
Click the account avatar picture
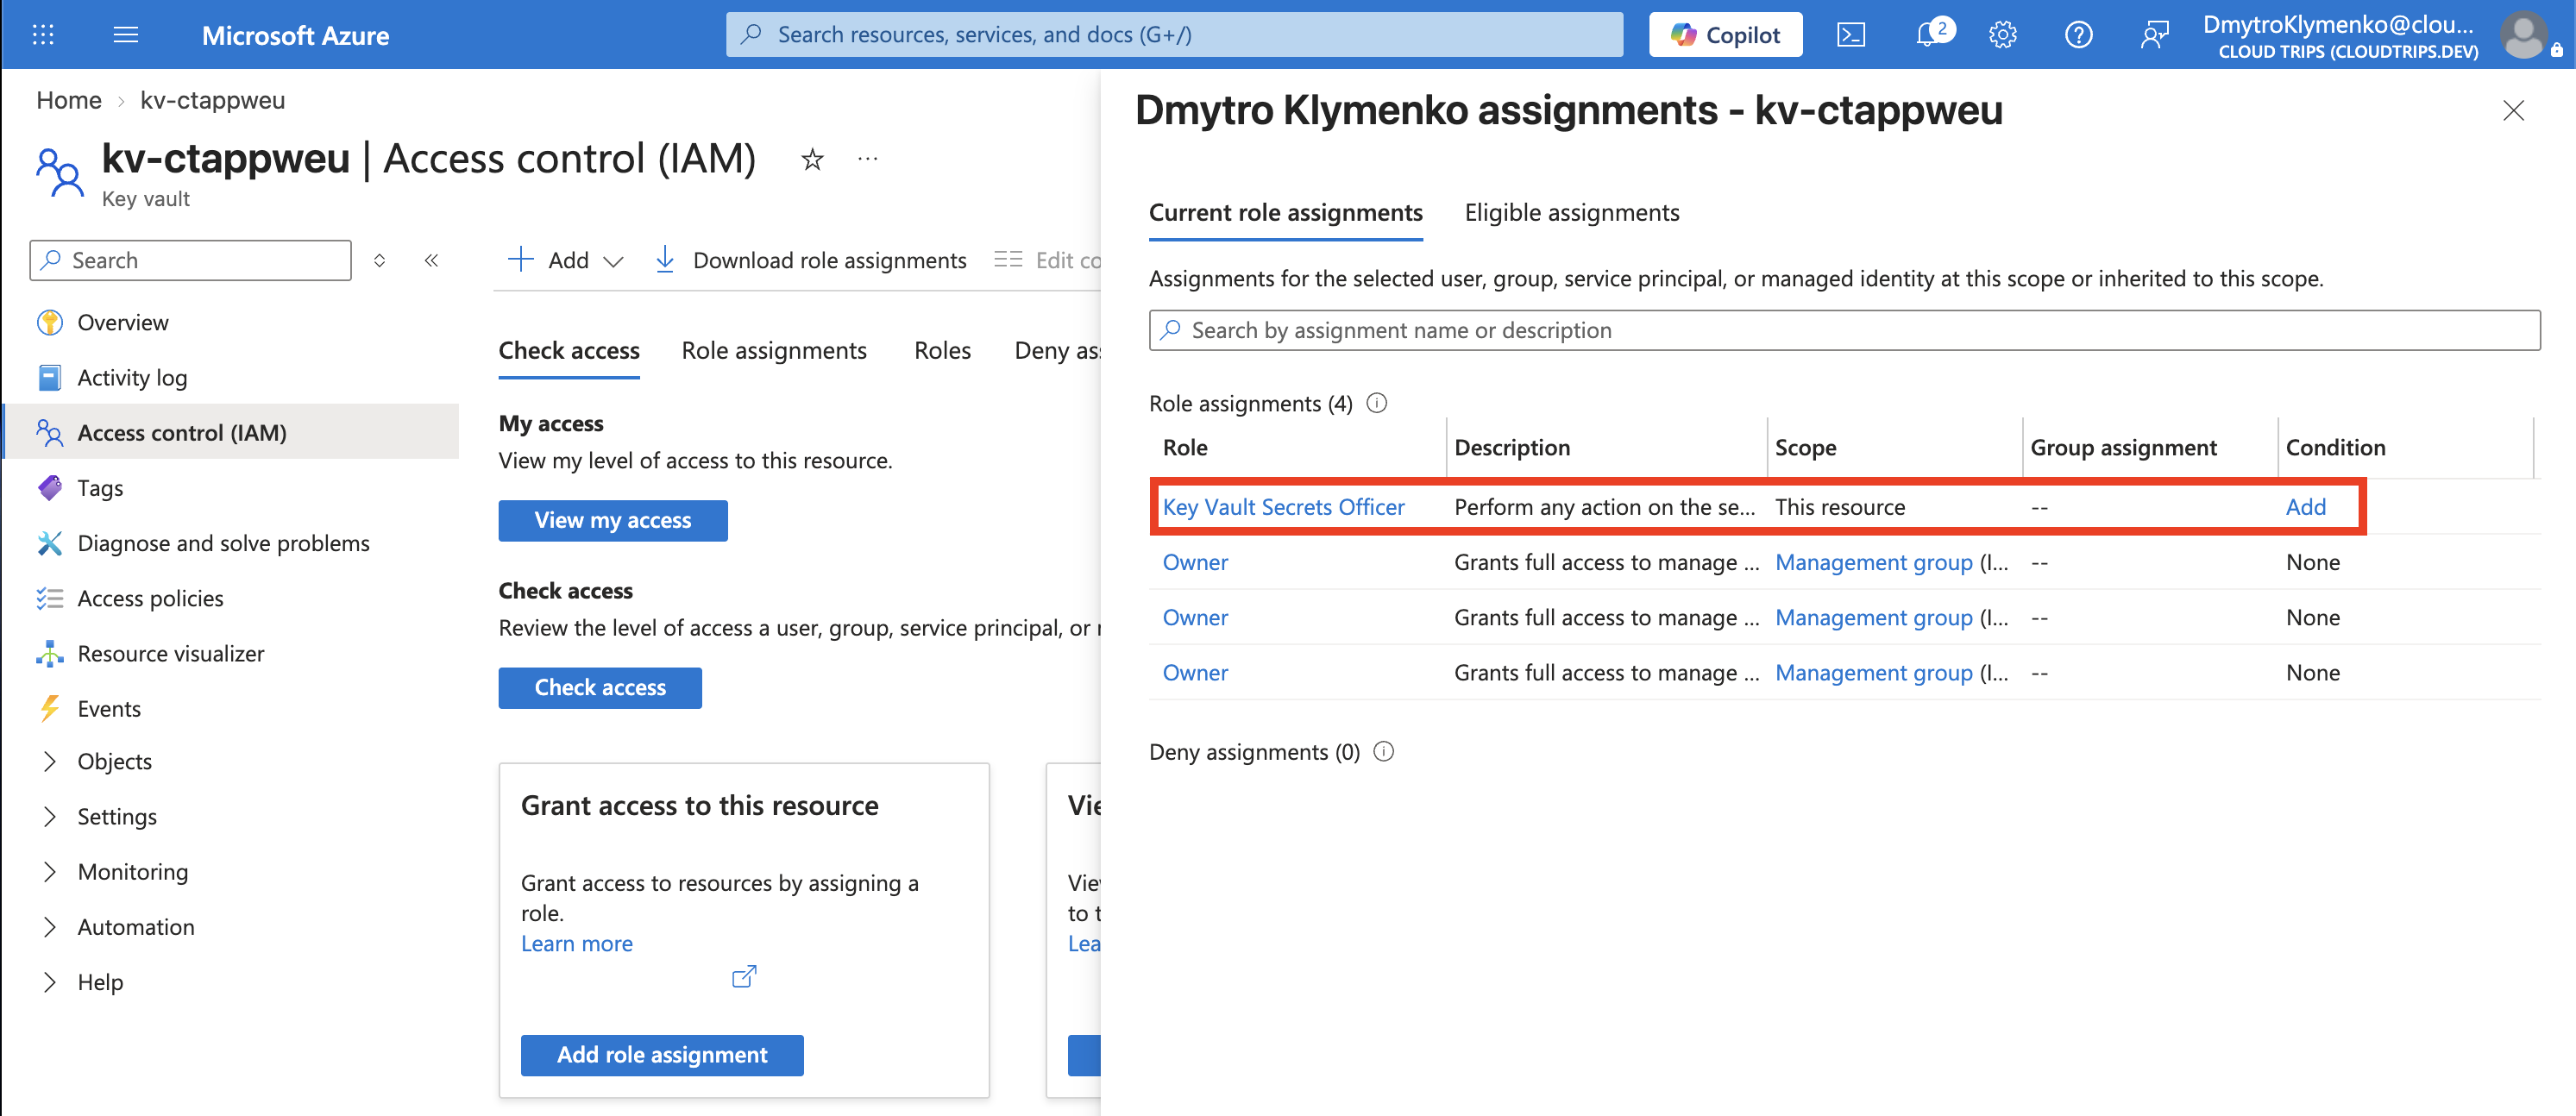[x=2525, y=35]
